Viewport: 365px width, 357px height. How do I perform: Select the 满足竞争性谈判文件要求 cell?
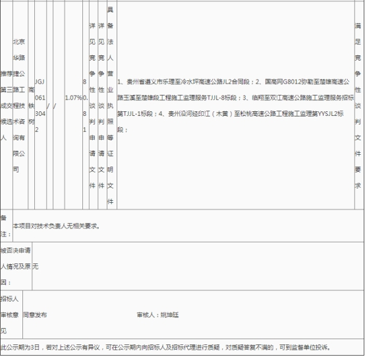(x=359, y=105)
